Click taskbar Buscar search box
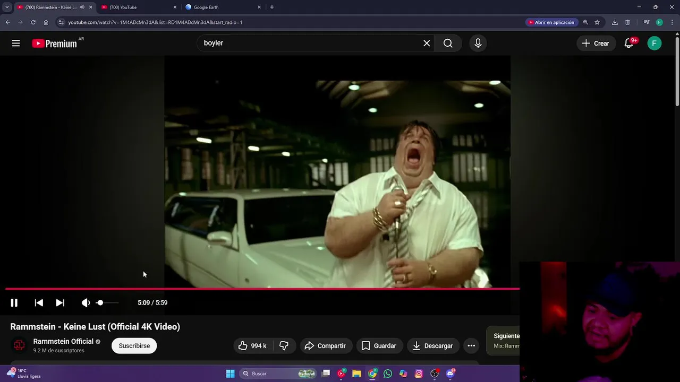The height and width of the screenshot is (382, 680). pyautogui.click(x=278, y=374)
